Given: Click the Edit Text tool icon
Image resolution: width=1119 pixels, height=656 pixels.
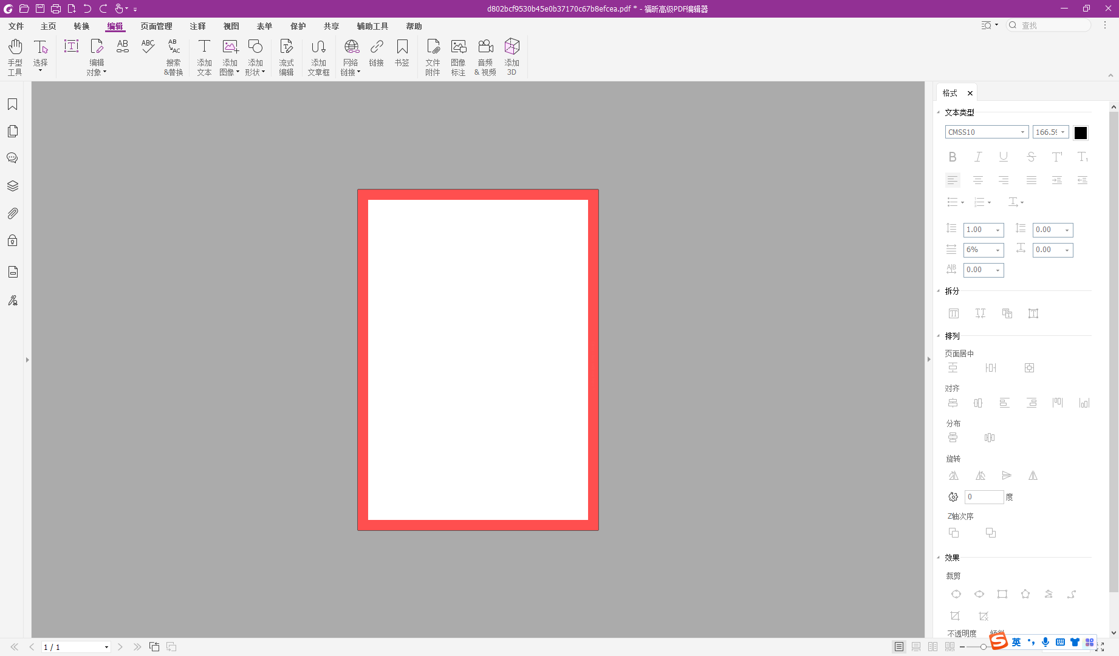Looking at the screenshot, I should point(71,47).
